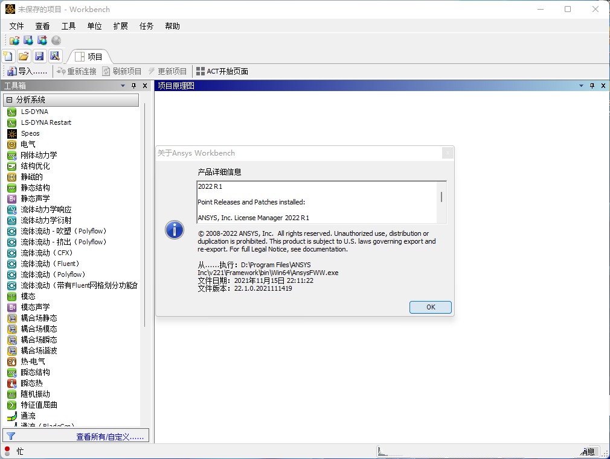Open the 查看 menu
Viewport: 610px width, 459px height.
pyautogui.click(x=42, y=26)
